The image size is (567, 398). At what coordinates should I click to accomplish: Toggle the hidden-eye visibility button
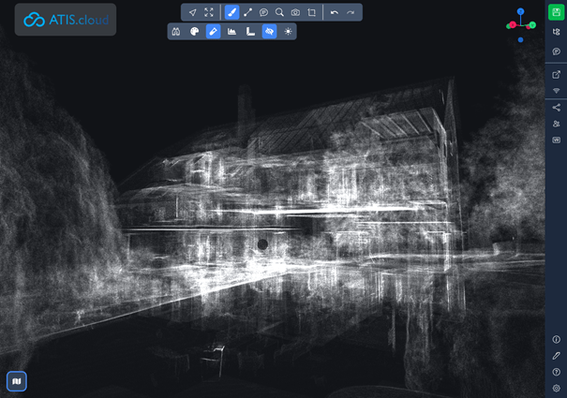[269, 31]
